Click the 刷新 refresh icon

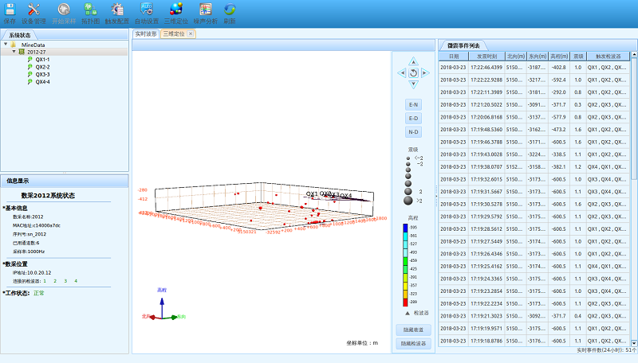230,11
